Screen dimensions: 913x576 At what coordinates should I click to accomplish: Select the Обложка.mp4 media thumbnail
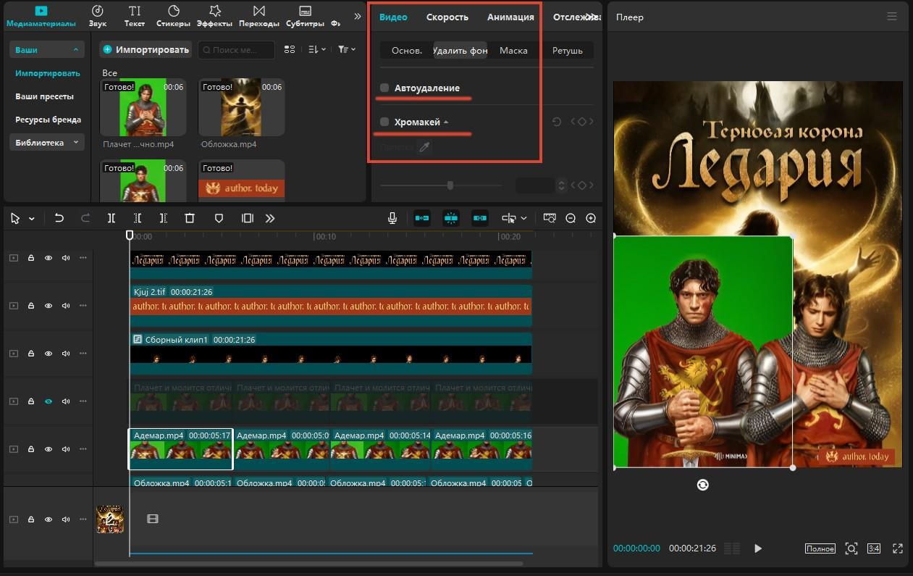pos(241,108)
